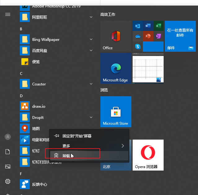Expand the Bing Wallpaper chevron
The image size is (198, 195).
point(91,39)
